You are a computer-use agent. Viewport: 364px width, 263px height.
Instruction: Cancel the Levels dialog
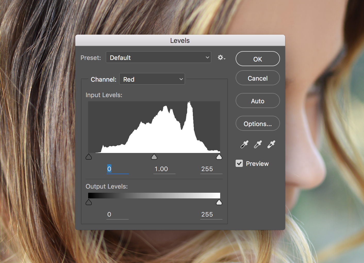tap(258, 78)
